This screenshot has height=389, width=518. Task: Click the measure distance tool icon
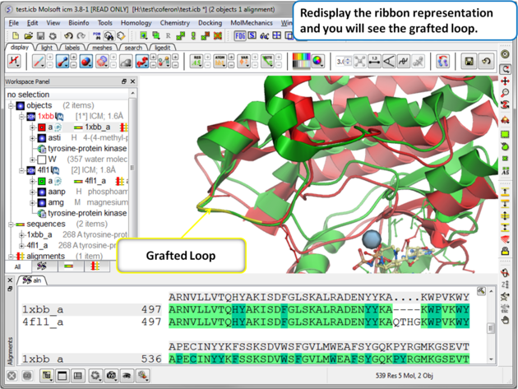(x=374, y=62)
